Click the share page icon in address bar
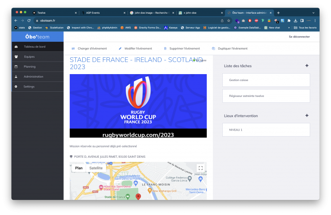 pyautogui.click(x=222, y=21)
